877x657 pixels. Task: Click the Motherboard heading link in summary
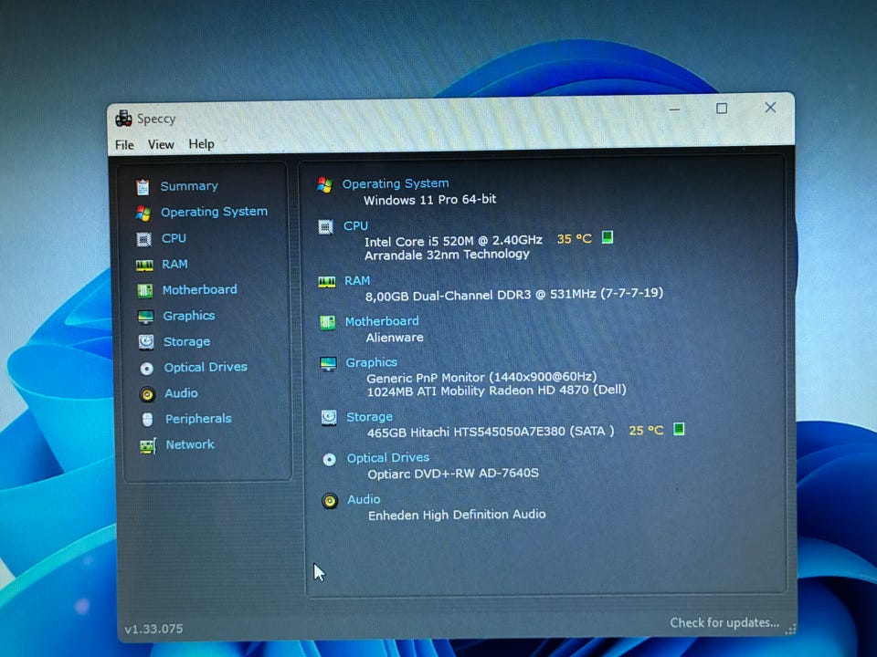point(382,321)
